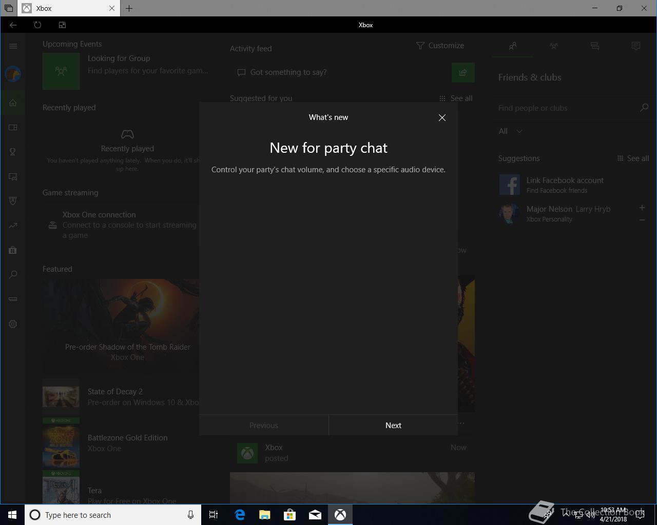Click search magnifier in Friends panel

point(644,108)
